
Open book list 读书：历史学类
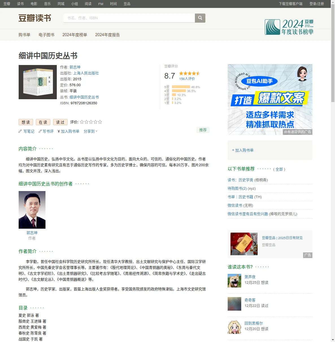[240, 180]
